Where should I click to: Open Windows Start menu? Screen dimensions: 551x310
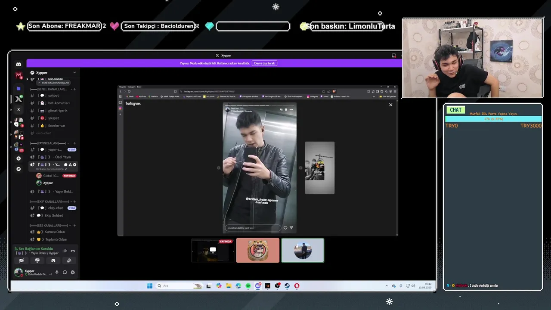pyautogui.click(x=149, y=286)
